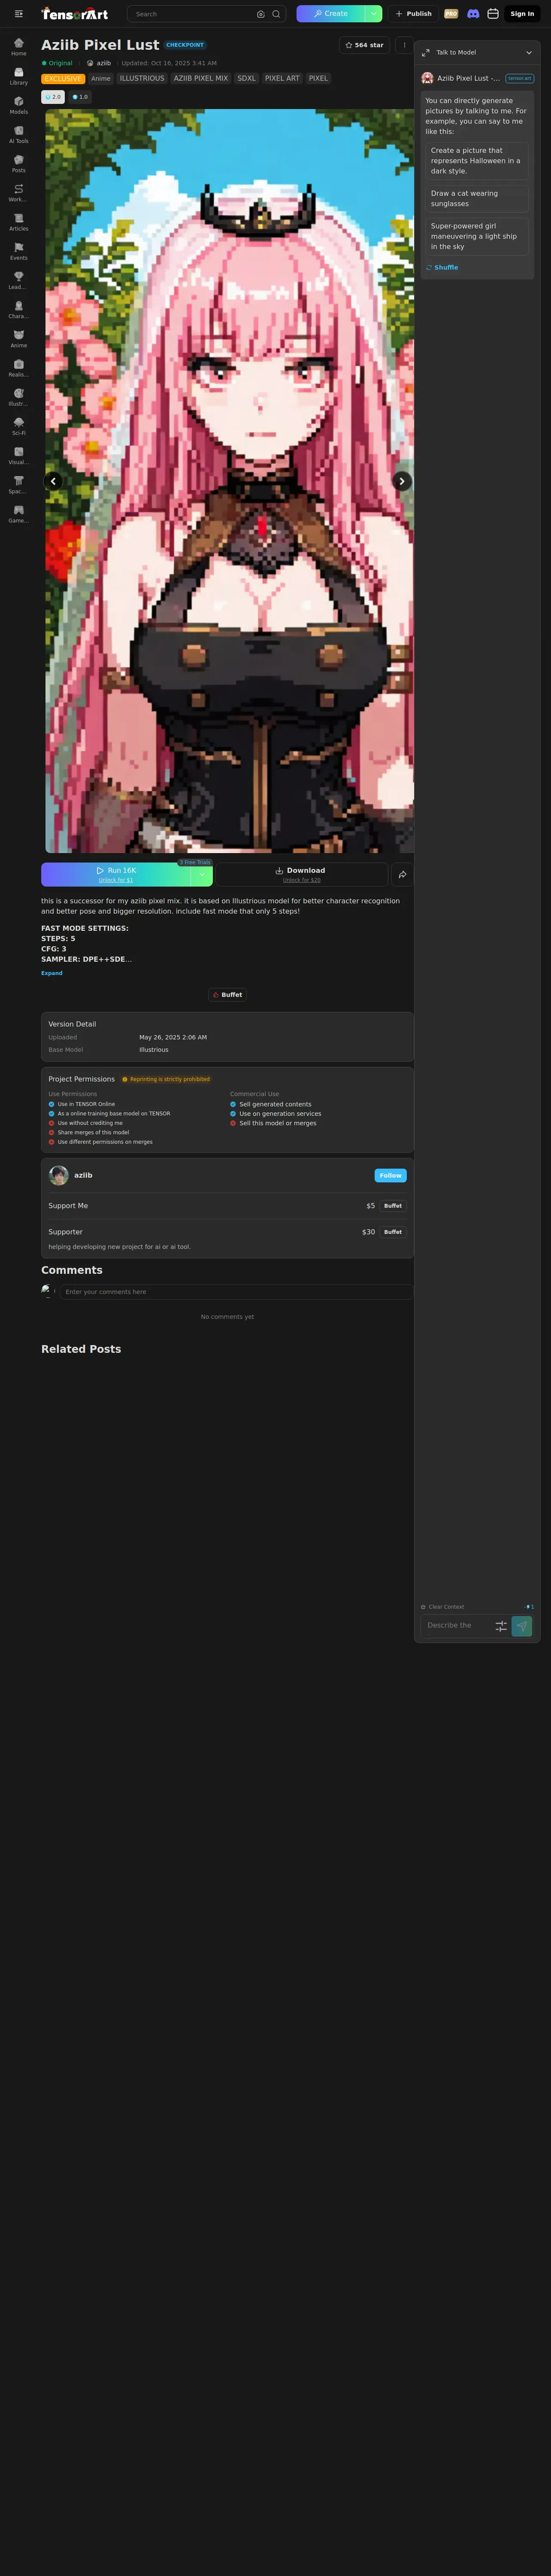Open the three-dot more options menu

coord(404,45)
